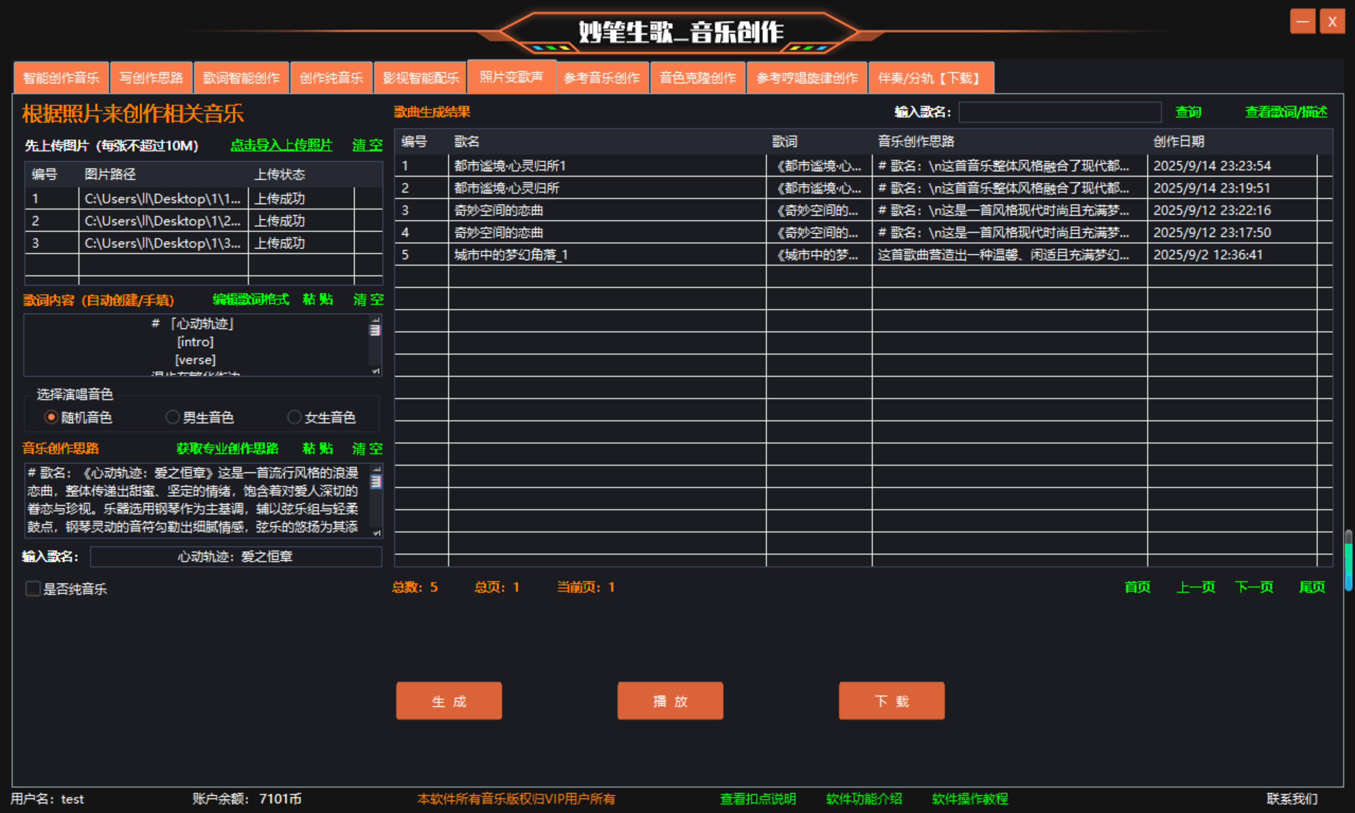Image resolution: width=1355 pixels, height=813 pixels.
Task: Click the 播放 play button
Action: 670,701
